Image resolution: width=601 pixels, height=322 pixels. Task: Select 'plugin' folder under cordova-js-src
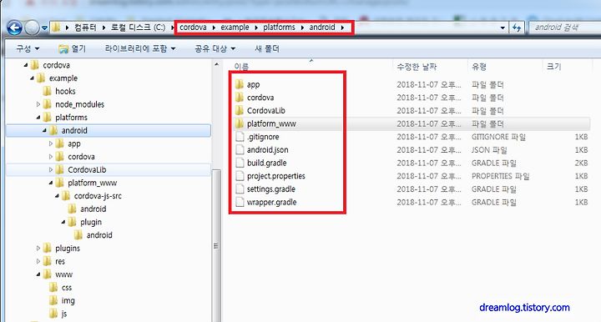coord(84,222)
